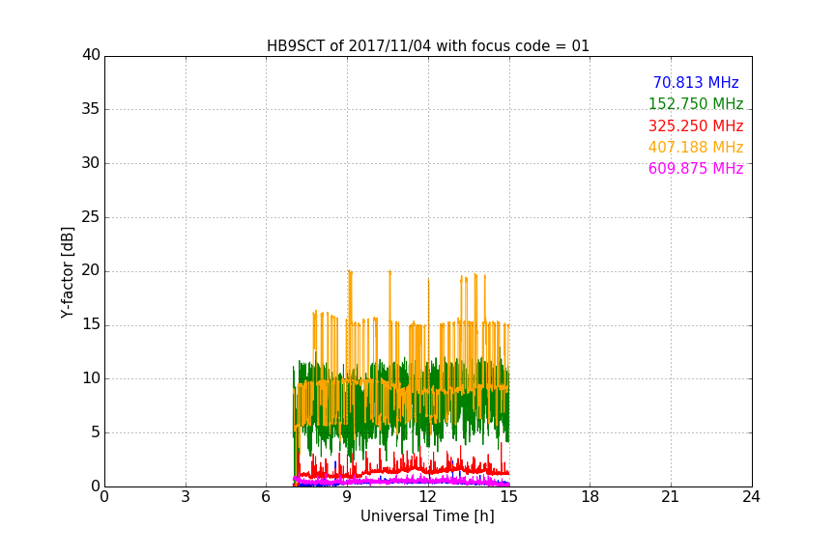This screenshot has height=556, width=835.
Task: Click the y-axis tick label 40
Action: tap(91, 55)
